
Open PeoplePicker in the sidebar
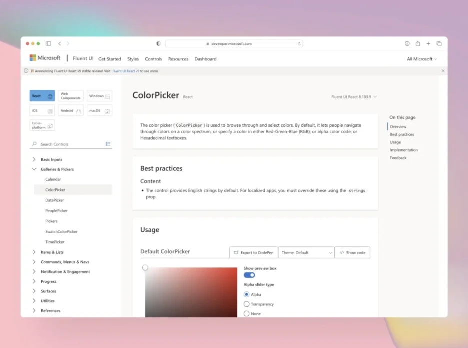[73, 210]
